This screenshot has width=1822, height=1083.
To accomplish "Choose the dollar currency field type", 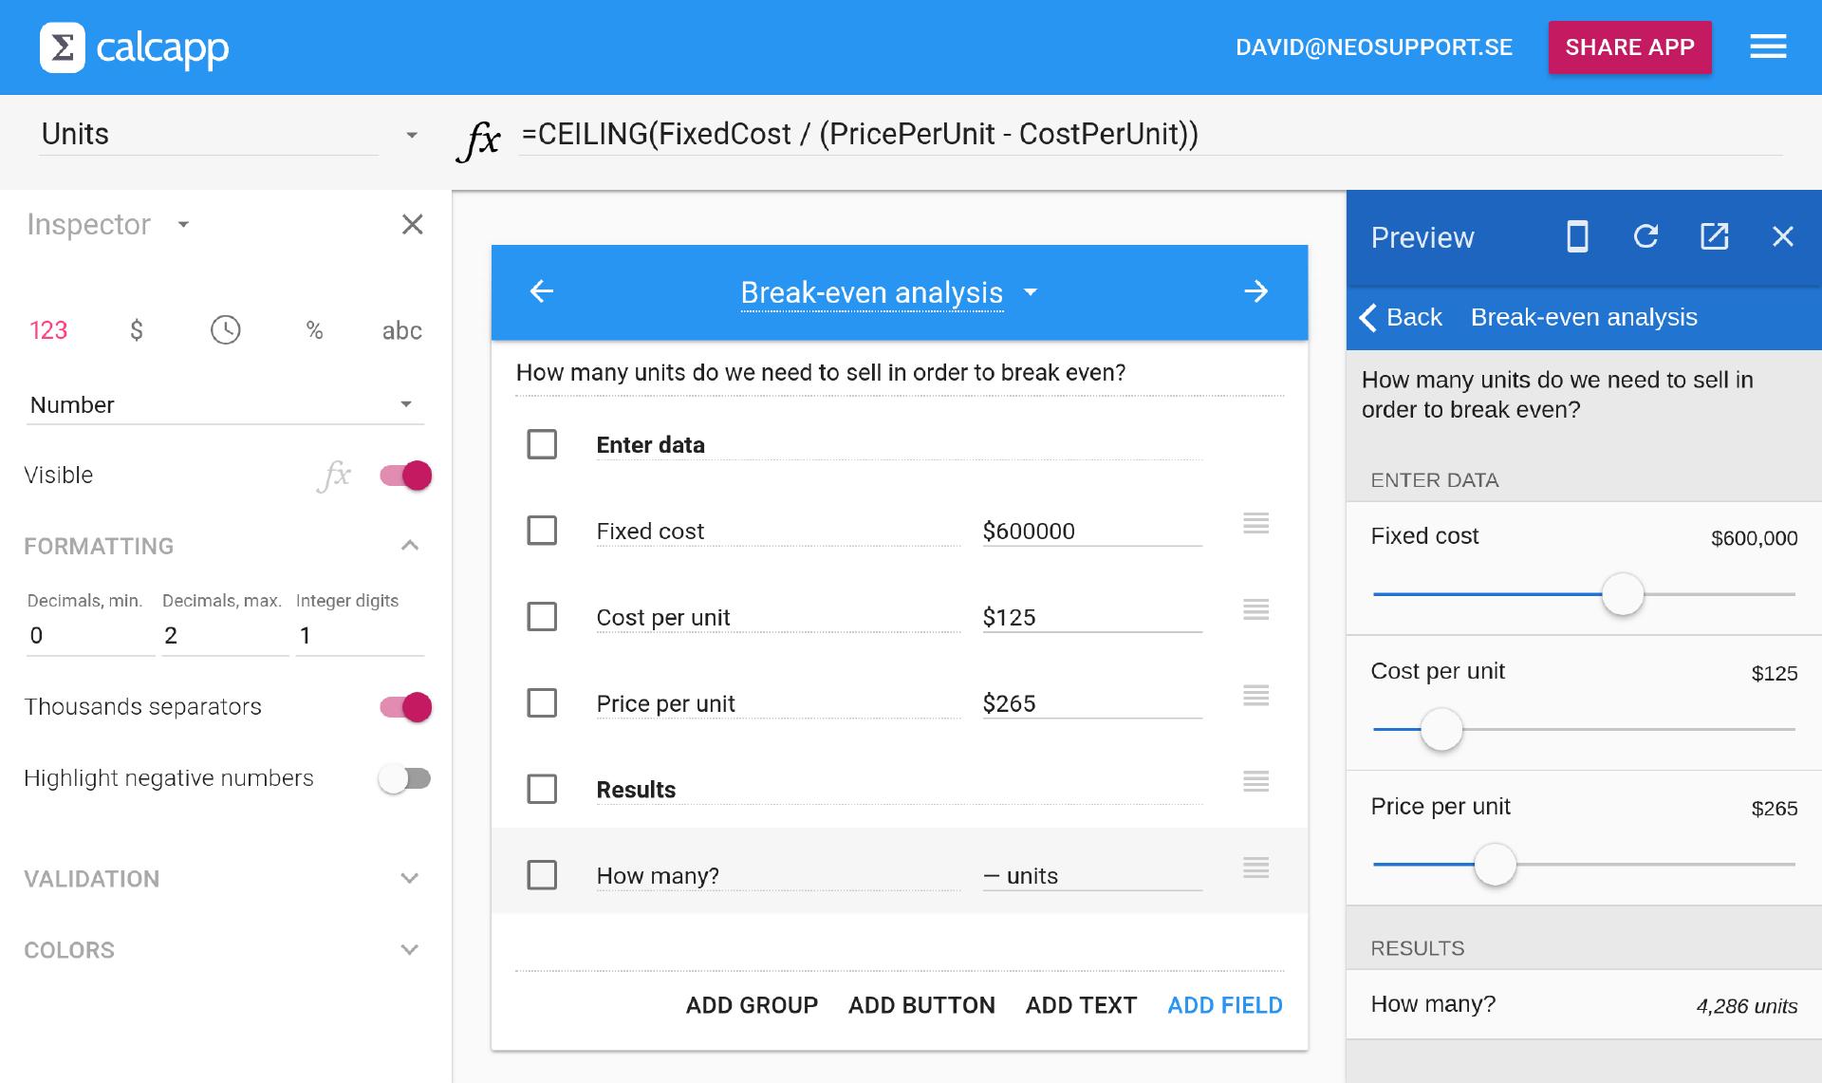I will point(137,330).
